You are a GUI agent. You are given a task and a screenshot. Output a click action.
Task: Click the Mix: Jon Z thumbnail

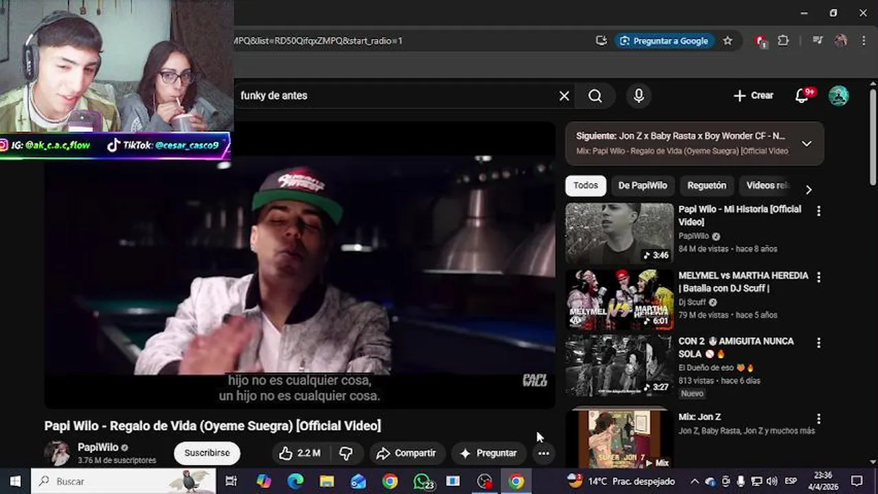click(x=620, y=439)
